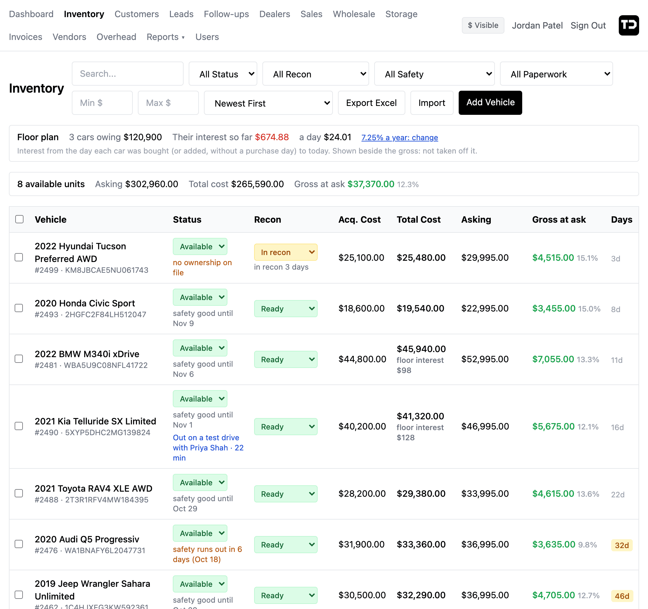The height and width of the screenshot is (609, 648).
Task: Open the All Status filter dropdown
Action: coord(223,74)
